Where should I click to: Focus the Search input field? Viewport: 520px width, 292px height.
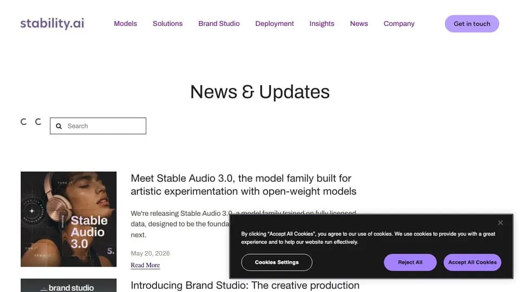point(98,126)
